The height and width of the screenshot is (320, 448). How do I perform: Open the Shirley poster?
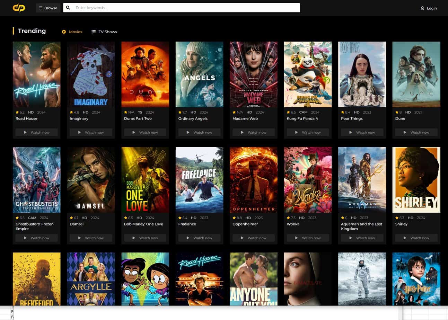coord(416,180)
